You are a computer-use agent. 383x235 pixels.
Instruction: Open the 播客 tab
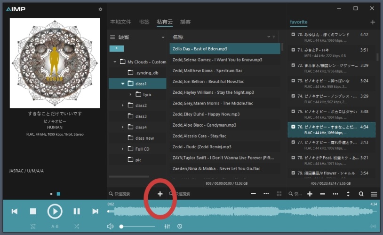tap(185, 22)
